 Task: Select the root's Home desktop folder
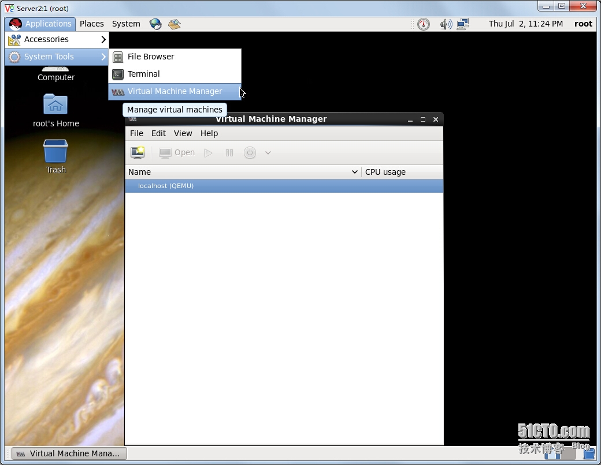55,111
